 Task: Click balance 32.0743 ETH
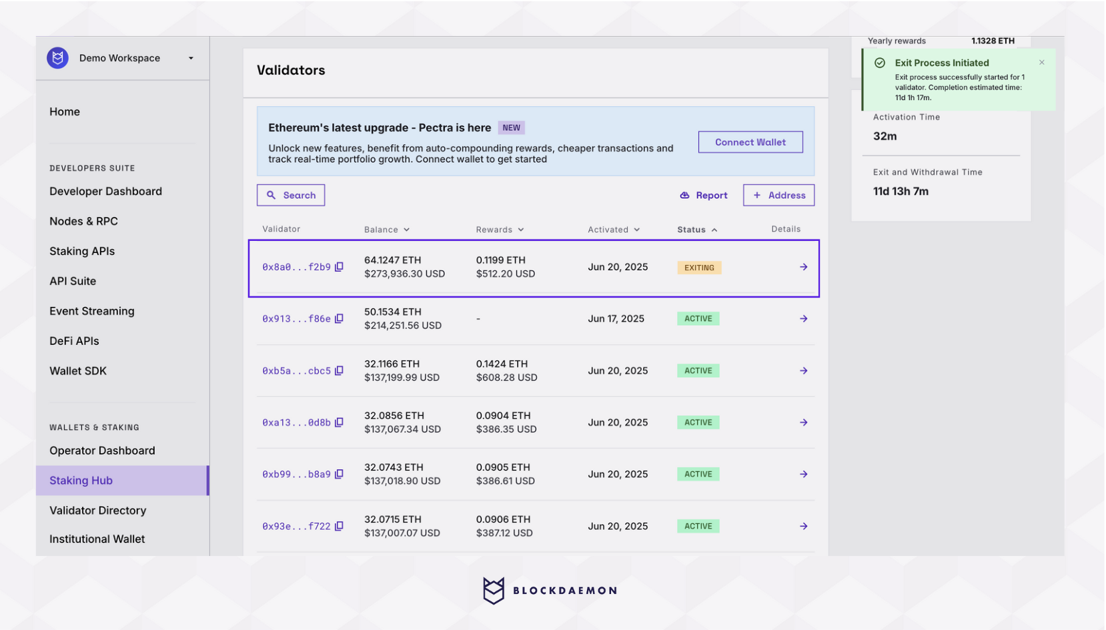(394, 467)
